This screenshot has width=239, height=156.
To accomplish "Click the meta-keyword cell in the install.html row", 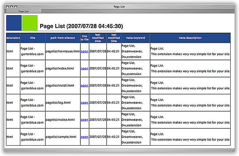I will point(135,86).
